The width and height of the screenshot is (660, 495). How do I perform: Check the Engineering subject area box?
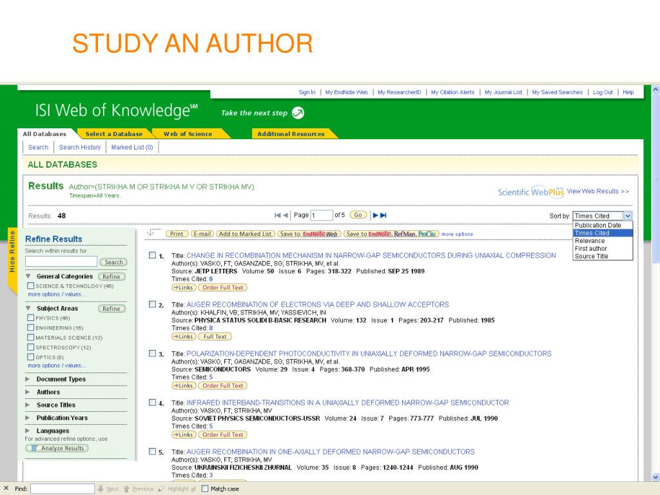tap(30, 327)
